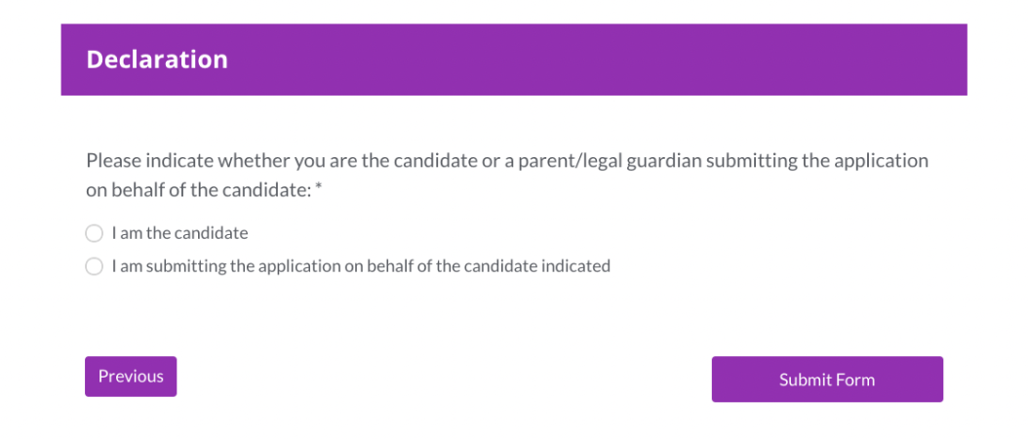Click 'on behalf of the candidate:' question line
This screenshot has height=439, width=1028.
tap(199, 190)
